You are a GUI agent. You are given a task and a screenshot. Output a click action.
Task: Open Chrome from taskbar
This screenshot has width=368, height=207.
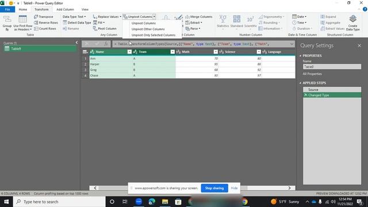coord(244,202)
